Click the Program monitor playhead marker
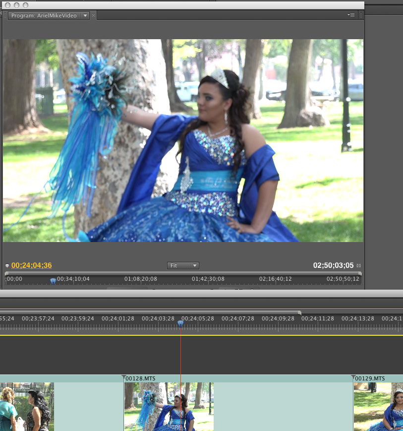This screenshot has width=403, height=431. 53,281
